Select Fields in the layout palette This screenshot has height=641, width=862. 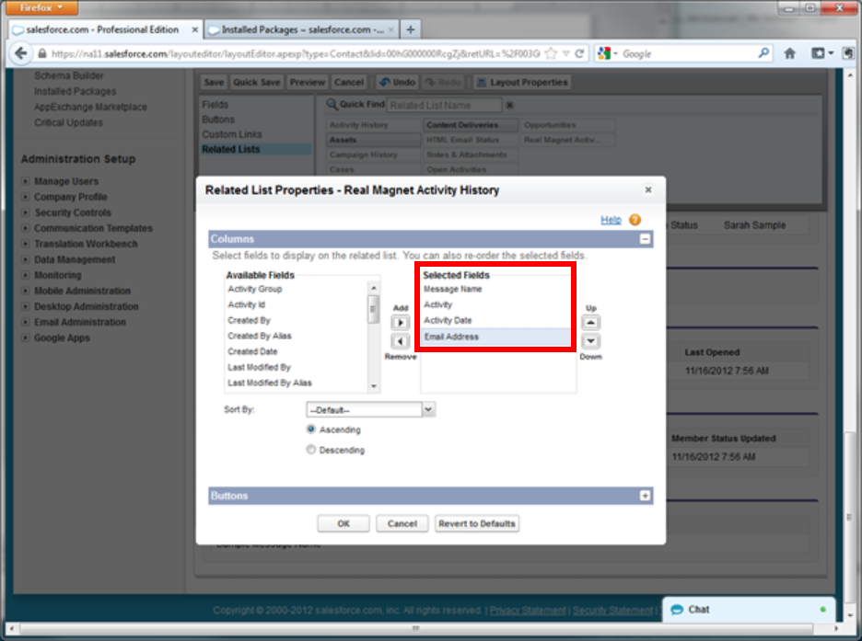pyautogui.click(x=215, y=104)
